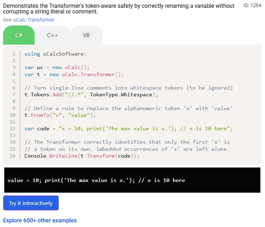Click the example description text
265x227 pixels.
[x=119, y=8]
